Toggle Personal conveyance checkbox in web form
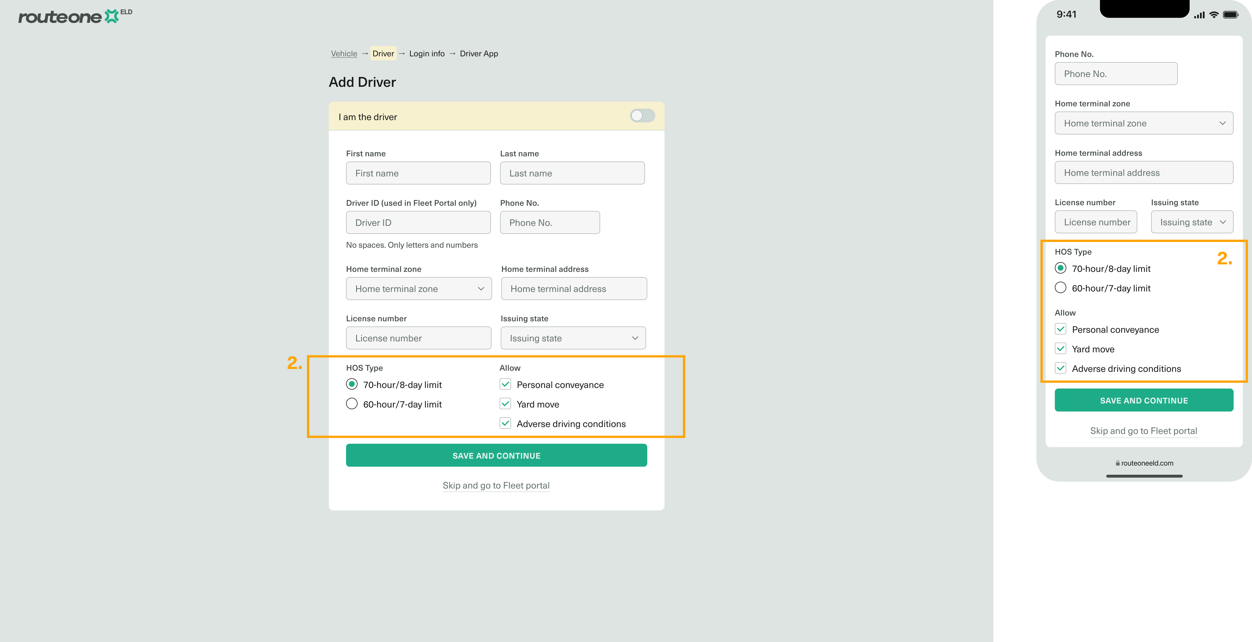The width and height of the screenshot is (1252, 642). tap(506, 385)
